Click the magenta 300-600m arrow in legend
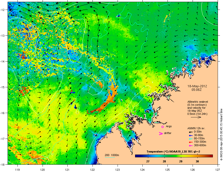This screenshot has width=223, height=172. coord(190,145)
